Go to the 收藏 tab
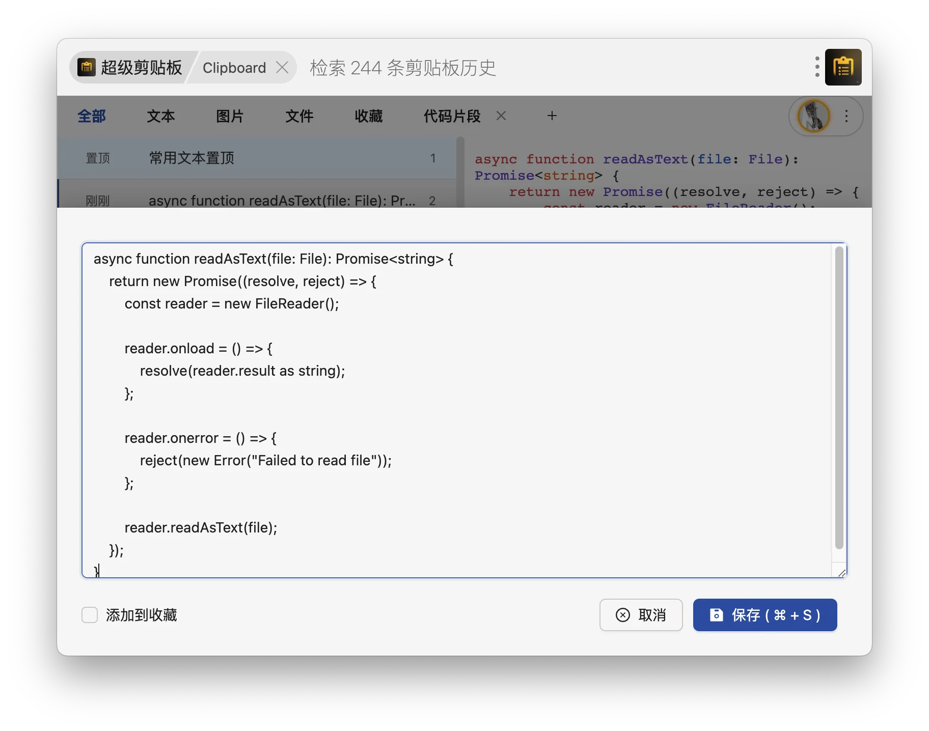The height and width of the screenshot is (731, 929). point(369,116)
